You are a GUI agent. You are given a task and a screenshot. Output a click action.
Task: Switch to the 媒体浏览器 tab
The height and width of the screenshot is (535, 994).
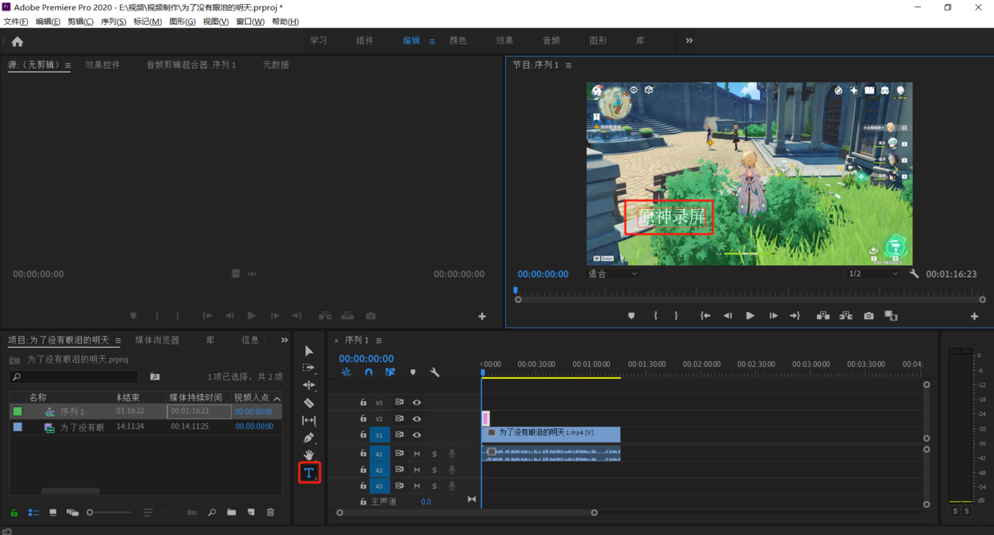157,340
